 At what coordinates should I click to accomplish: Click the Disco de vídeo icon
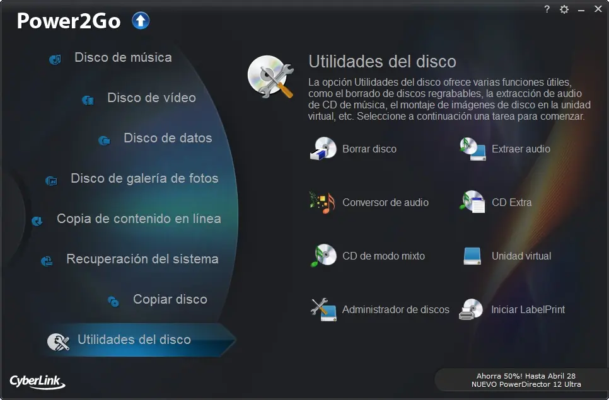coord(88,101)
